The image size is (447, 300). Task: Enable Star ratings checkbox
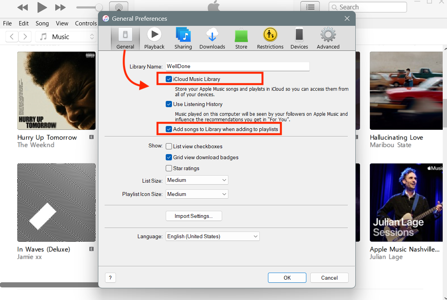click(x=169, y=168)
